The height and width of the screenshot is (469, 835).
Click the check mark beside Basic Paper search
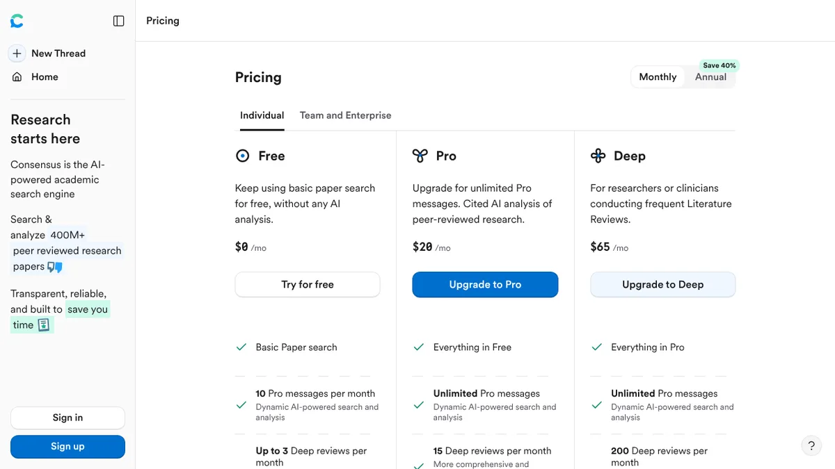click(x=241, y=347)
